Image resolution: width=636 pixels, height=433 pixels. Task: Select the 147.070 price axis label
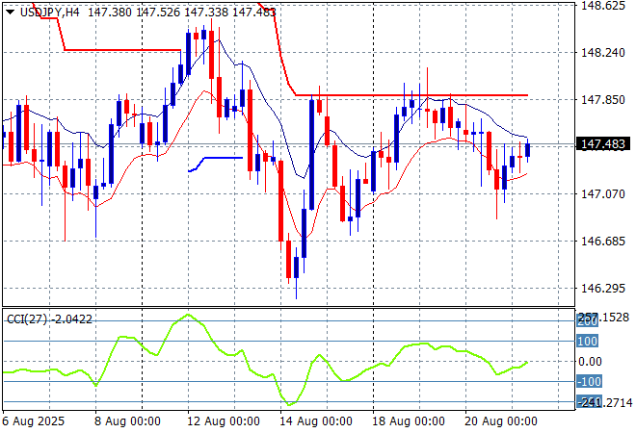[x=603, y=194]
